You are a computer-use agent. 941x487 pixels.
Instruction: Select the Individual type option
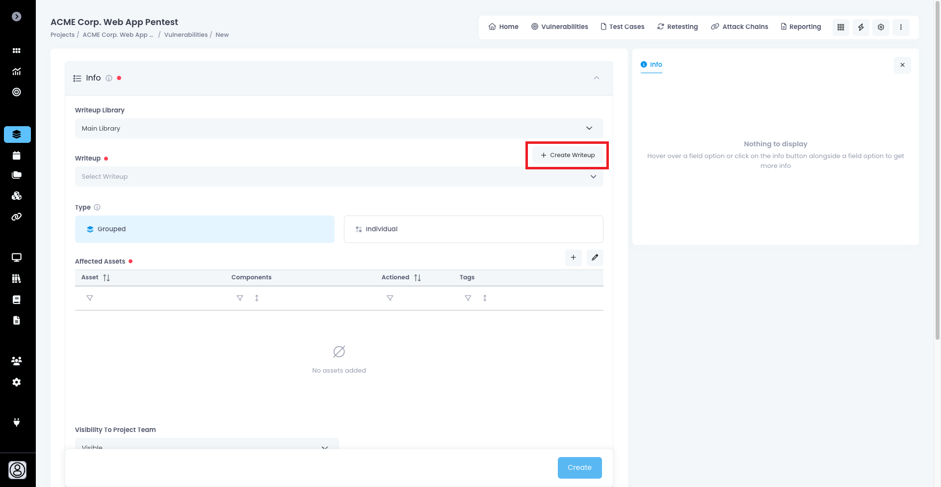[473, 229]
